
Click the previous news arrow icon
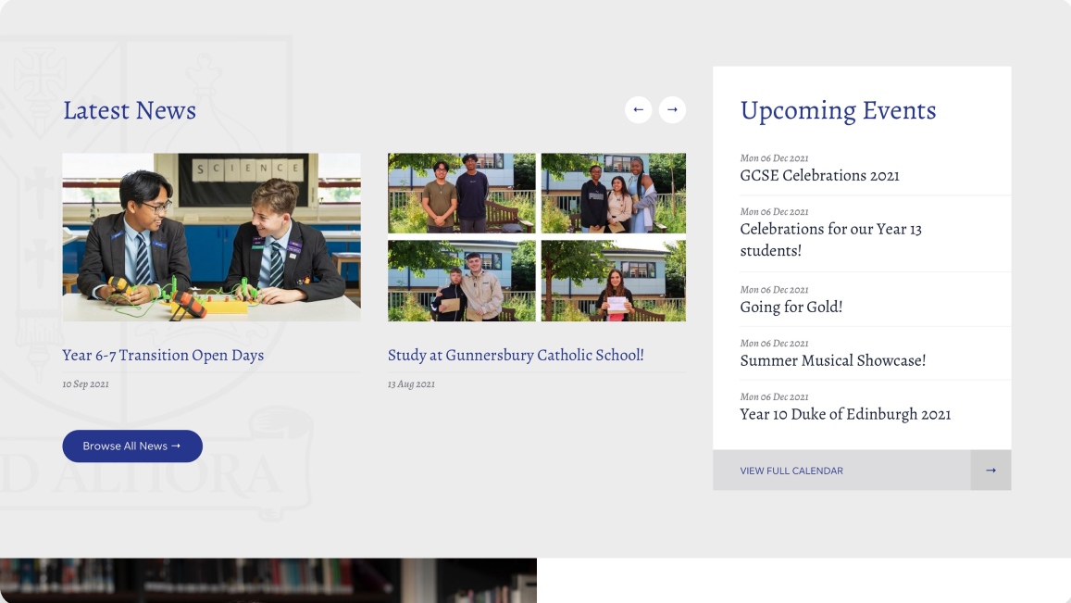click(638, 110)
